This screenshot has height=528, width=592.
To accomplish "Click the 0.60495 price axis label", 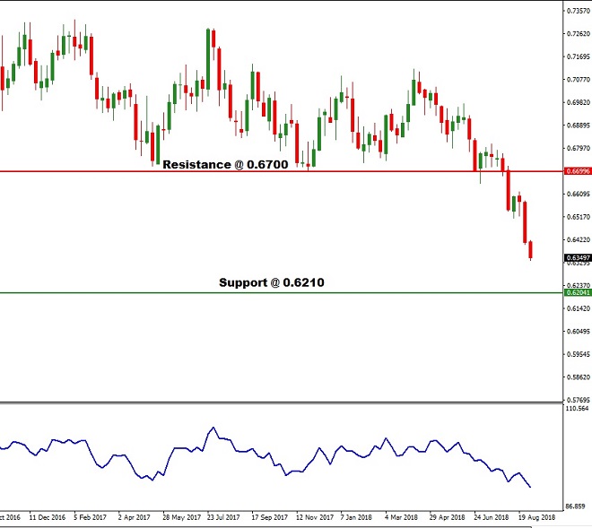I will click(x=578, y=332).
